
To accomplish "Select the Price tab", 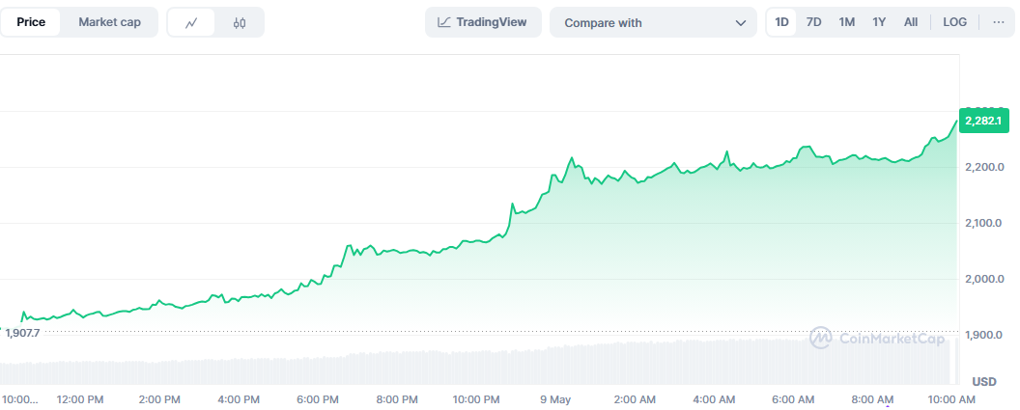I will (x=31, y=22).
